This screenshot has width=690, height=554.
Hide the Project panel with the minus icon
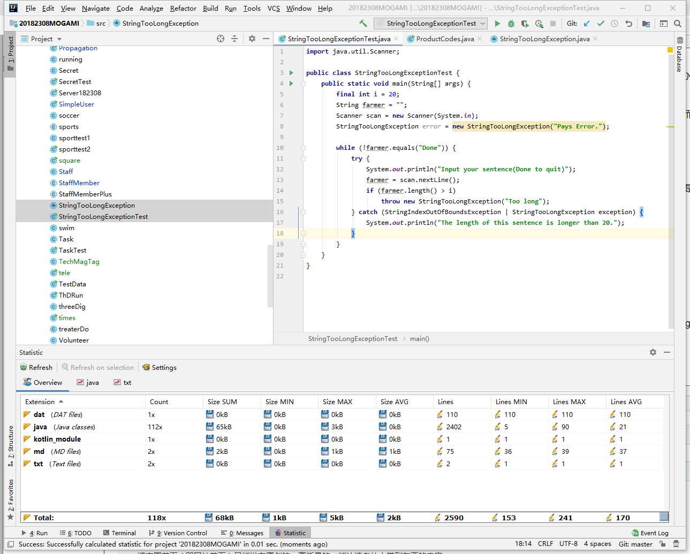click(266, 39)
